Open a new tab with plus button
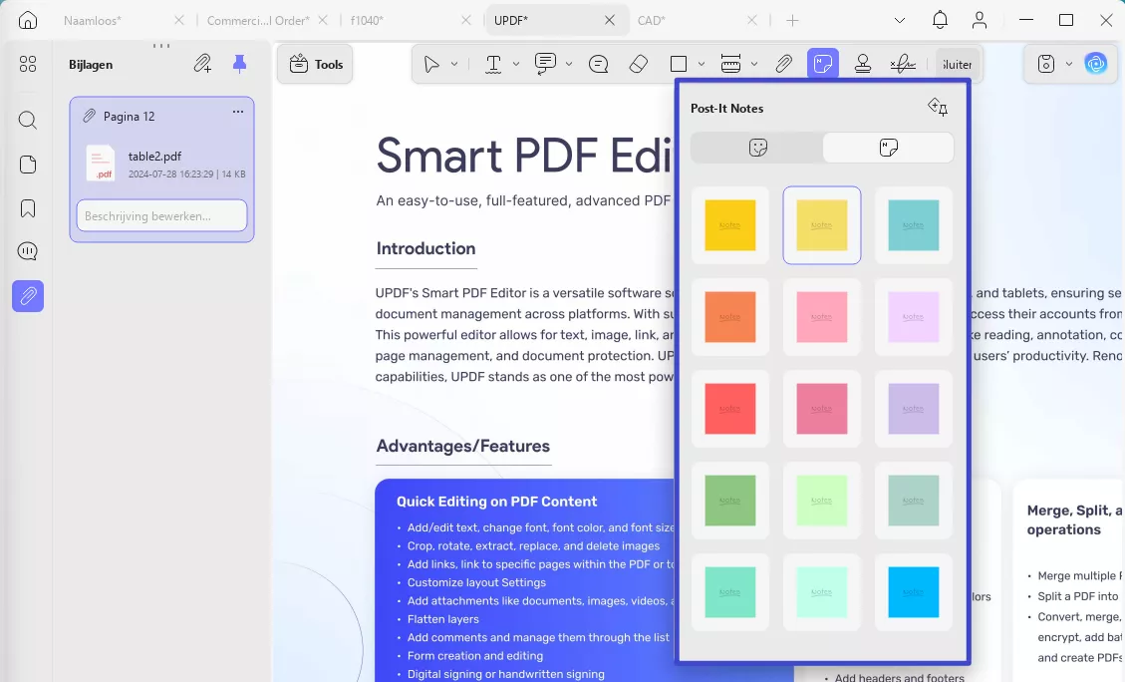Screen dimensions: 1125x682 point(792,20)
